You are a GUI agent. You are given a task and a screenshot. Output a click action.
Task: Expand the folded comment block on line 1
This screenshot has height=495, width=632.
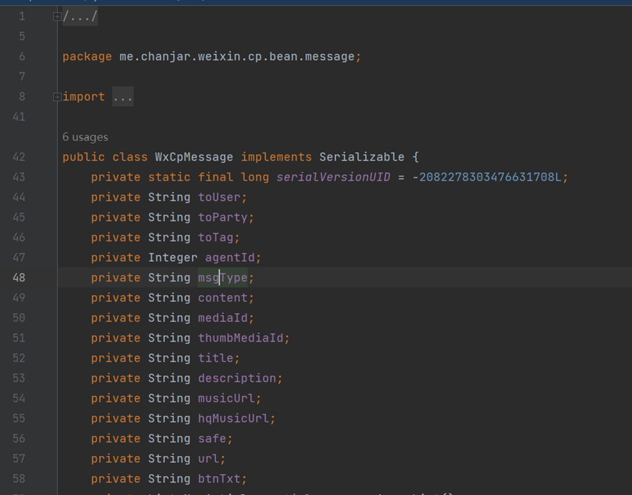coord(57,17)
